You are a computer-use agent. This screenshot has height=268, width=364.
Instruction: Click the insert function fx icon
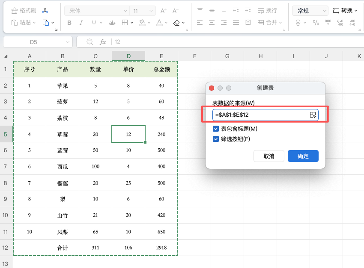coord(103,42)
